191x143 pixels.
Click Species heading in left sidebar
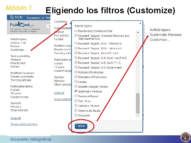click(x=16, y=103)
